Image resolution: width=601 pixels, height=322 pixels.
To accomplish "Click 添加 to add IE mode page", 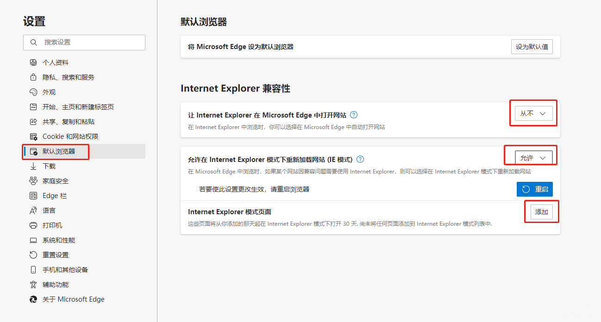I will (x=541, y=212).
